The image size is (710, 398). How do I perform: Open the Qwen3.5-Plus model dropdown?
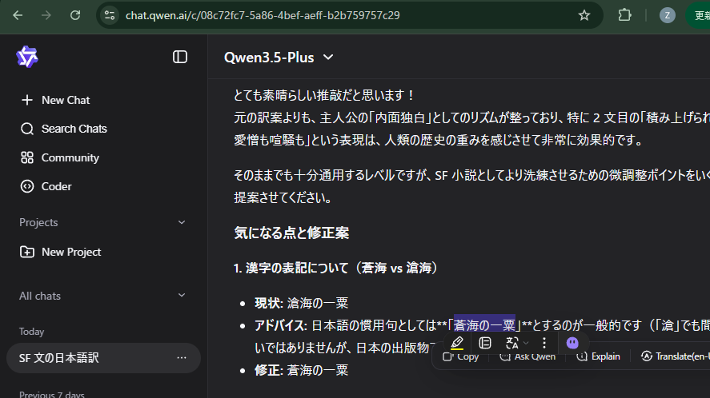pyautogui.click(x=279, y=58)
